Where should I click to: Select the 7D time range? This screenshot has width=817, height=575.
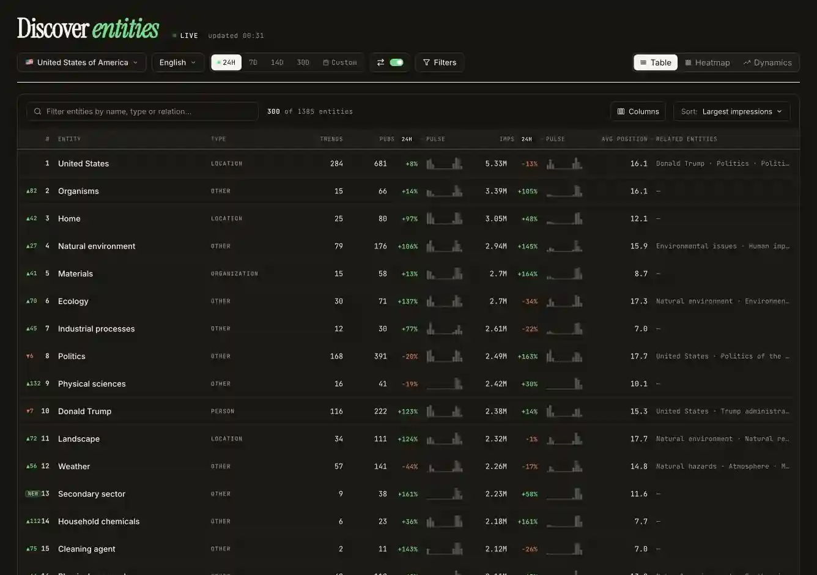(x=253, y=62)
